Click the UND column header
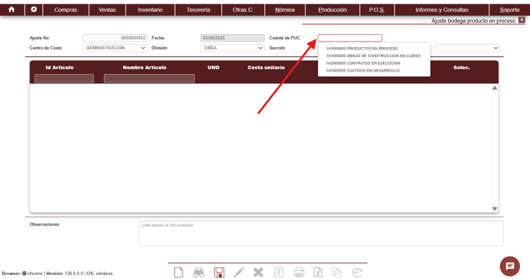Image resolution: width=530 pixels, height=279 pixels. (213, 68)
